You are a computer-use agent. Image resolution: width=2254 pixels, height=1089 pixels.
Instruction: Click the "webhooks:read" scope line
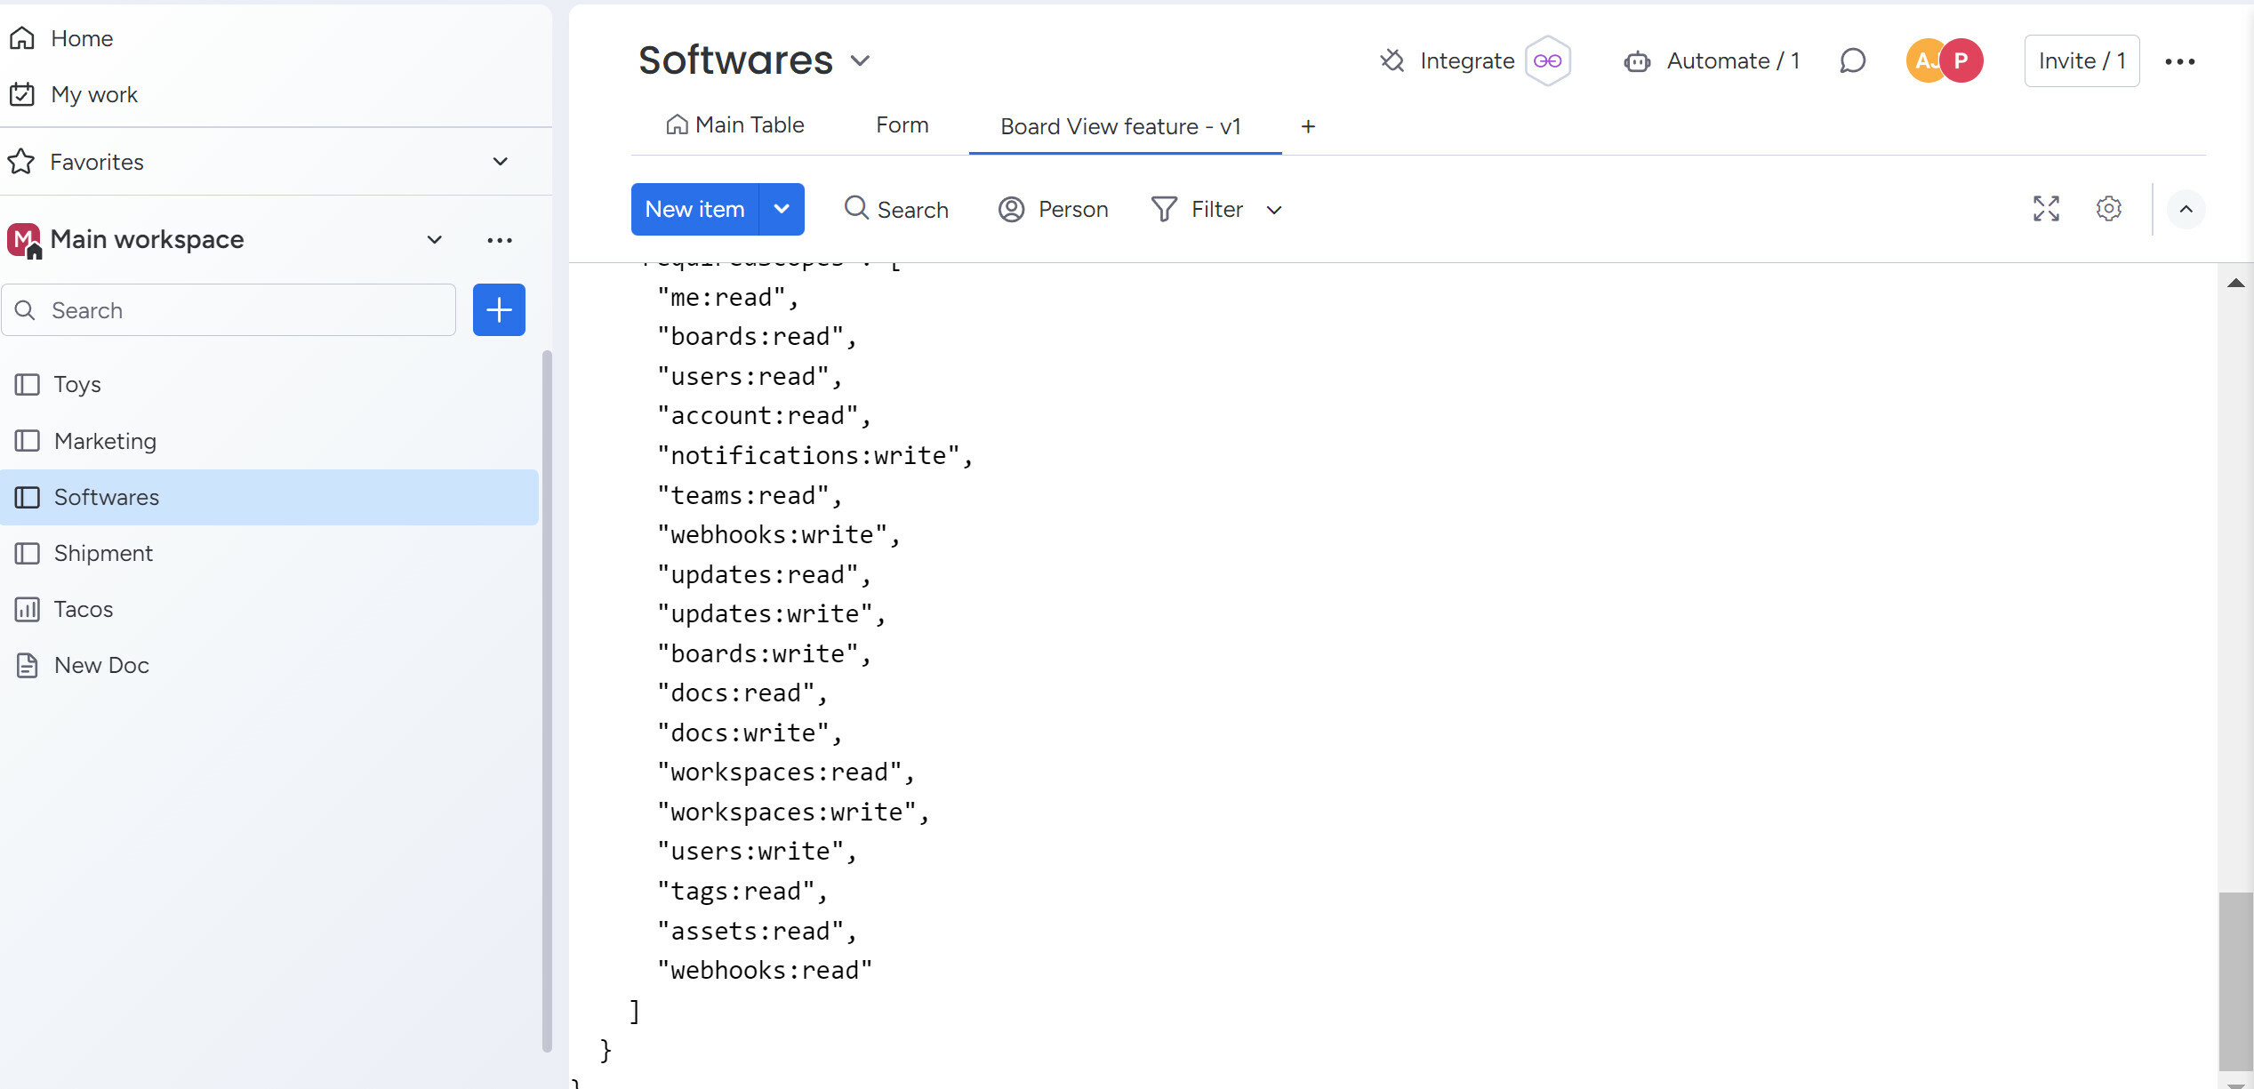pyautogui.click(x=765, y=971)
